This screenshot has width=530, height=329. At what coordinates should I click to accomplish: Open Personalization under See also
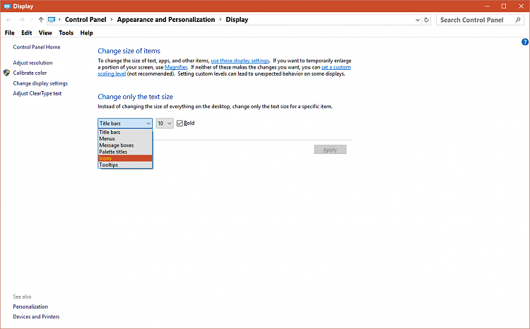pos(30,306)
